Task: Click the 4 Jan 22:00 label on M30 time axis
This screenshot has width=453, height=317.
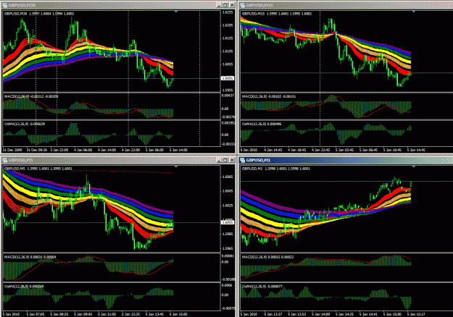Action: click(x=131, y=150)
